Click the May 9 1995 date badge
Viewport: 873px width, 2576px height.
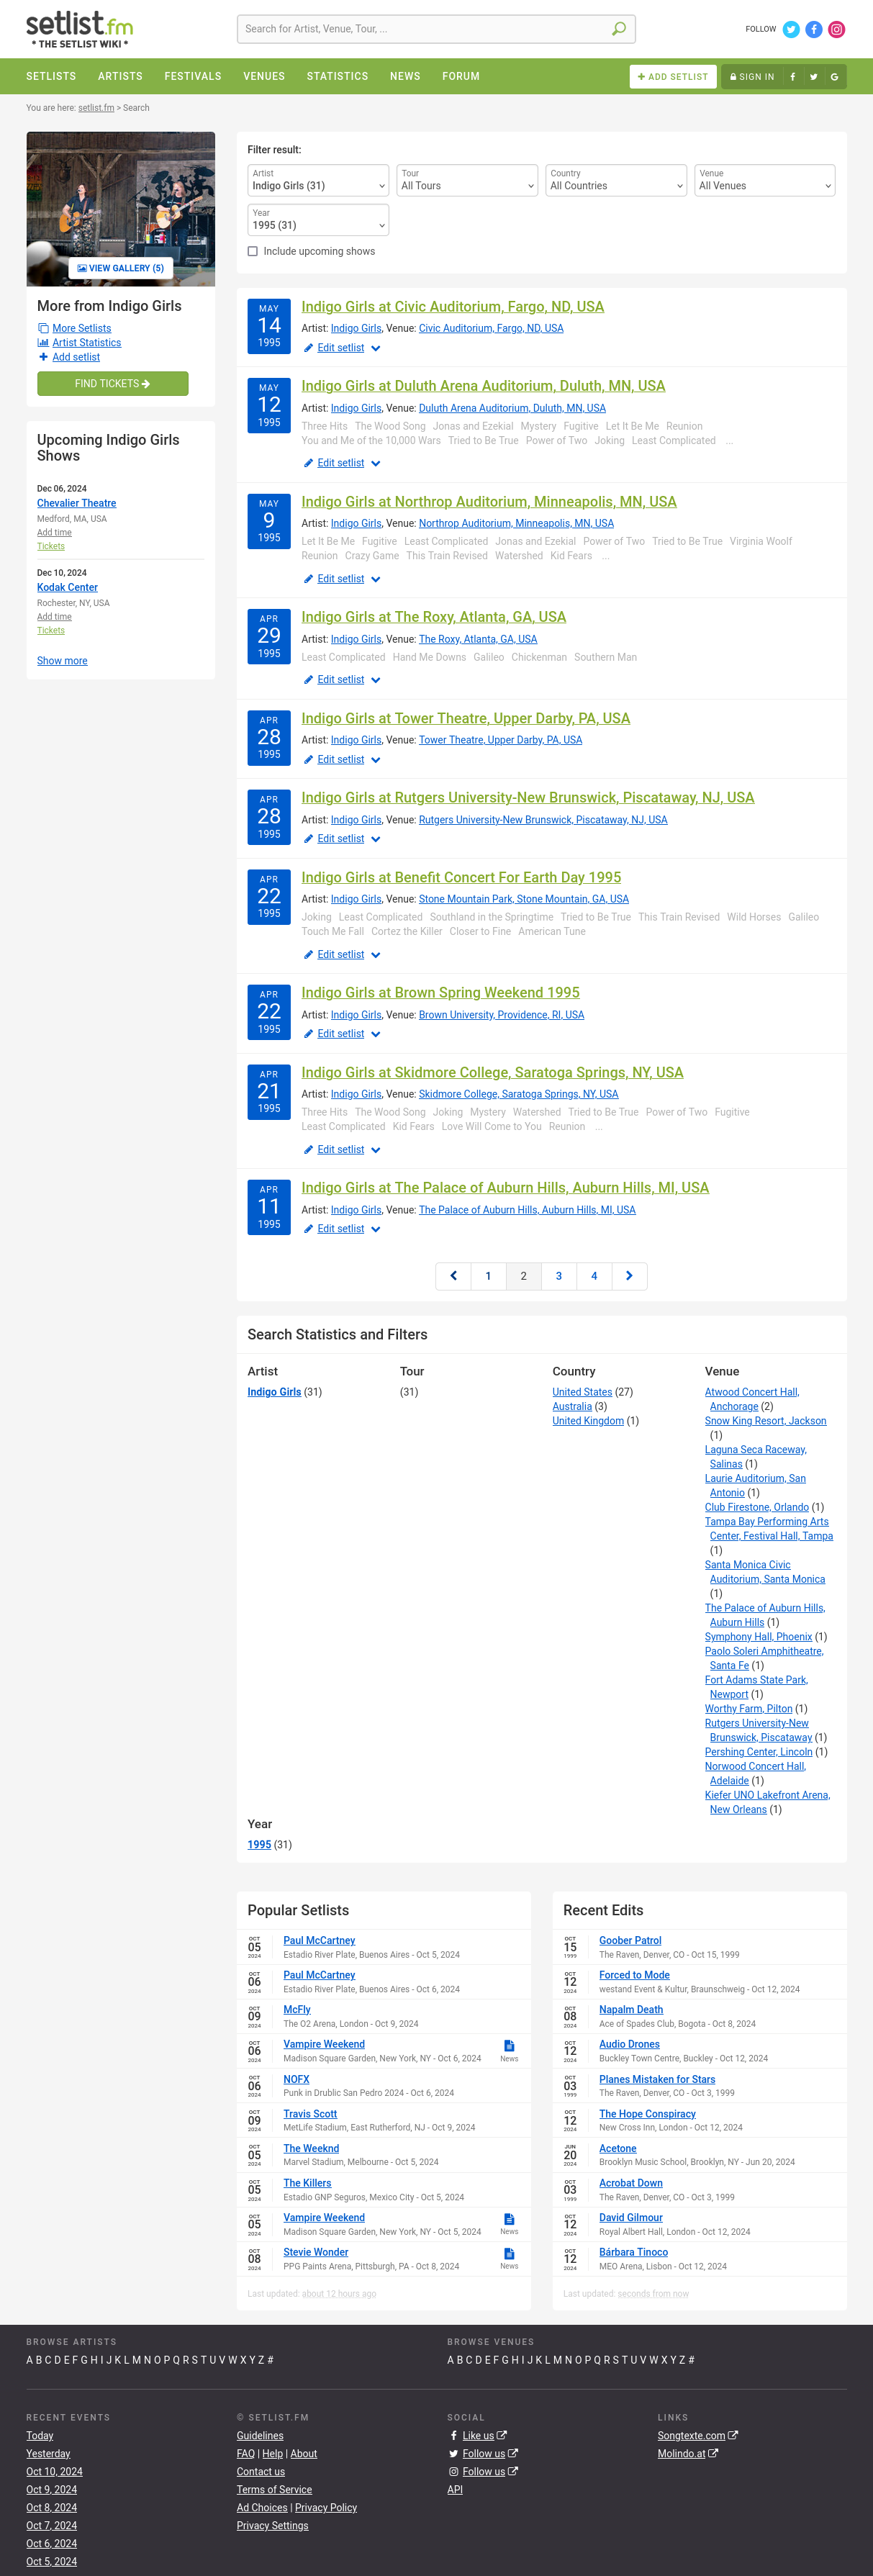[269, 521]
